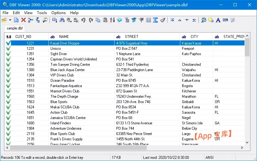Click the red X delete record icon
Viewport: 257px width, 161px height.
coord(23,20)
